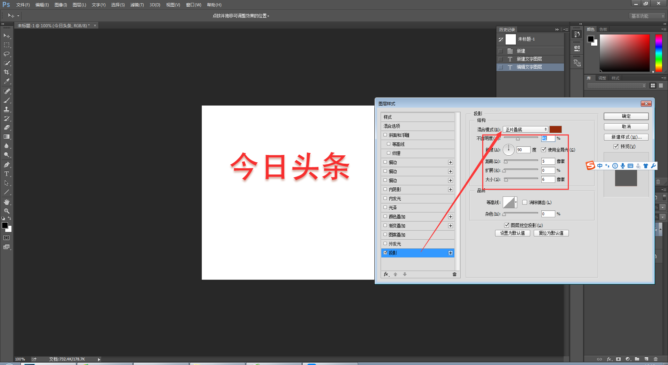668x365 pixels.
Task: Open the 图像(I) menu
Action: click(61, 5)
